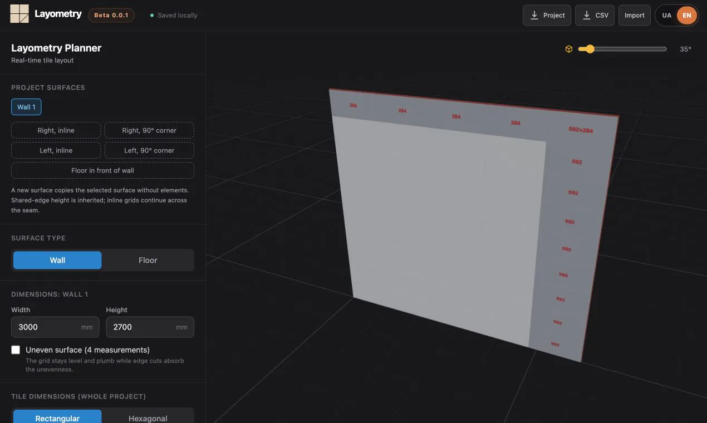Add a Left, 90° corner surface

[149, 150]
